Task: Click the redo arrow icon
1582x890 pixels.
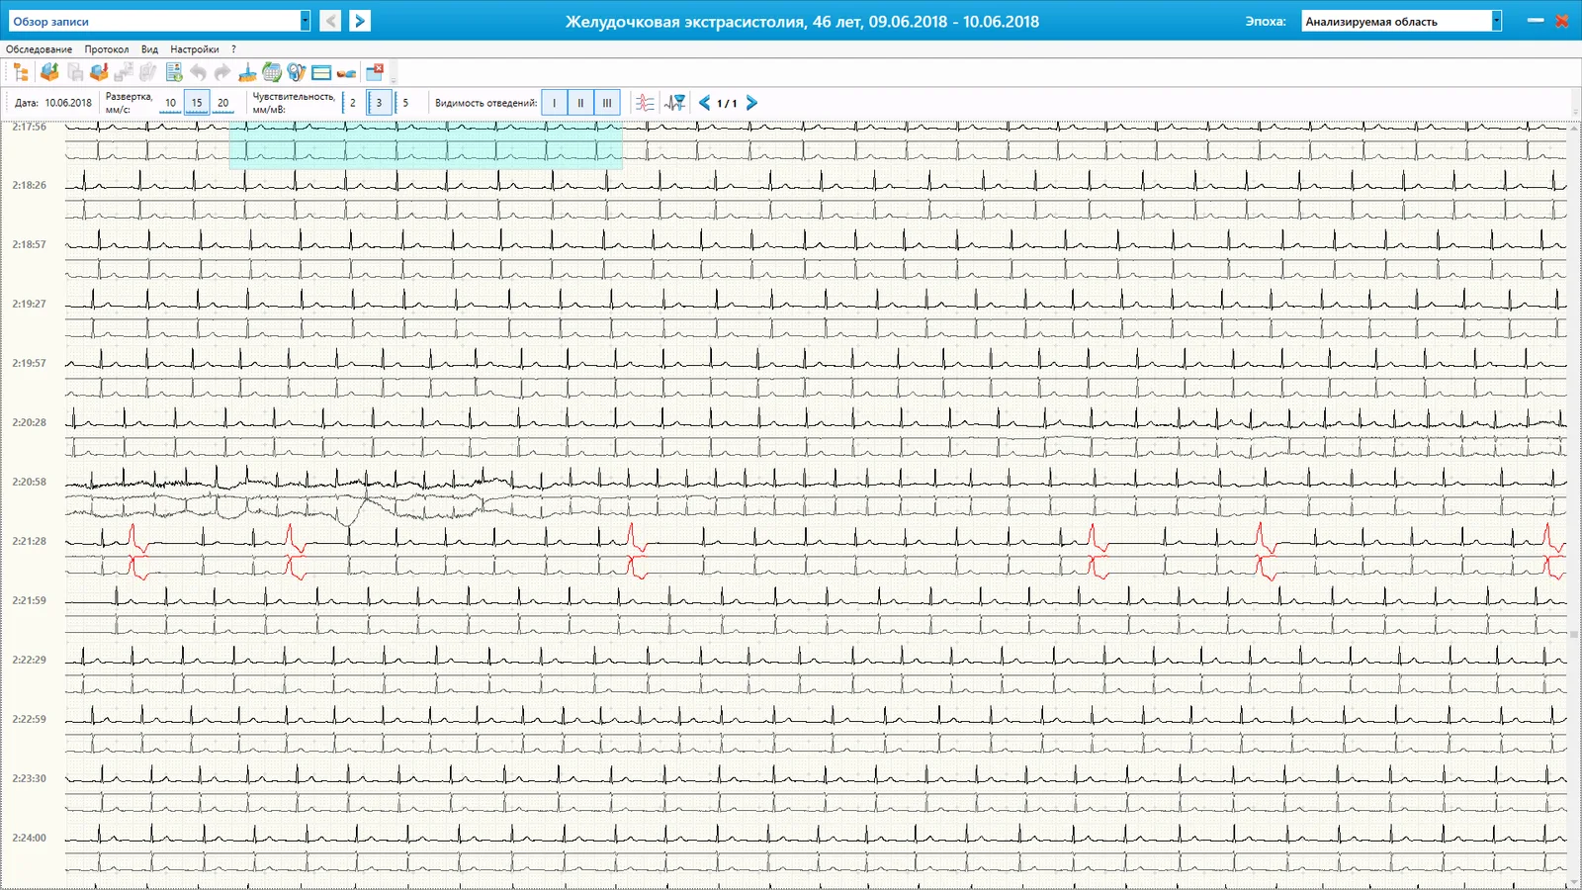Action: click(222, 72)
